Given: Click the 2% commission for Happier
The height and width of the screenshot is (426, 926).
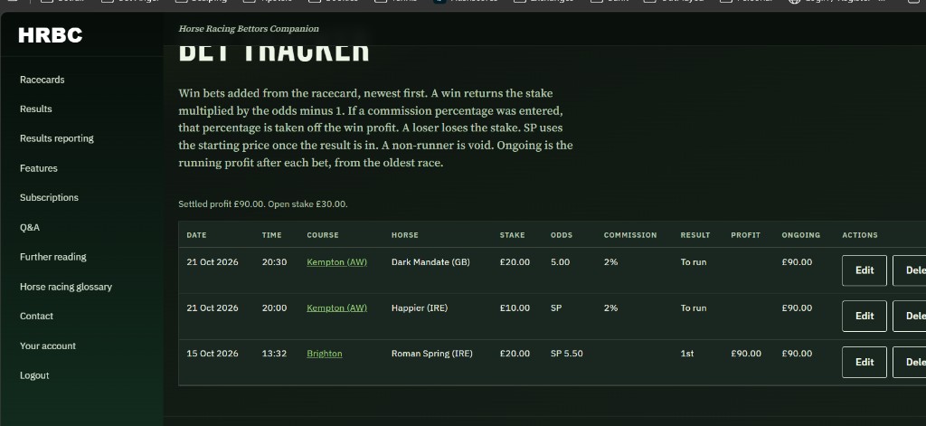Looking at the screenshot, I should (610, 308).
